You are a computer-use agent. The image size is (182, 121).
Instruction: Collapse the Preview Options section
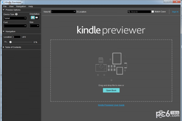[3, 10]
